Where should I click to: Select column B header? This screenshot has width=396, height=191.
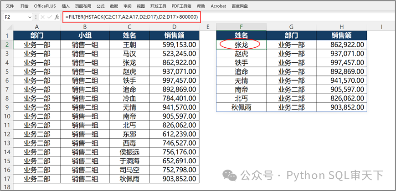[85, 27]
